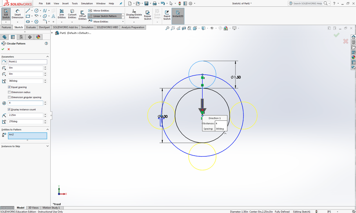This screenshot has height=213, width=356.
Task: Open the FeatureManager design tree tab
Action: click(x=4, y=37)
